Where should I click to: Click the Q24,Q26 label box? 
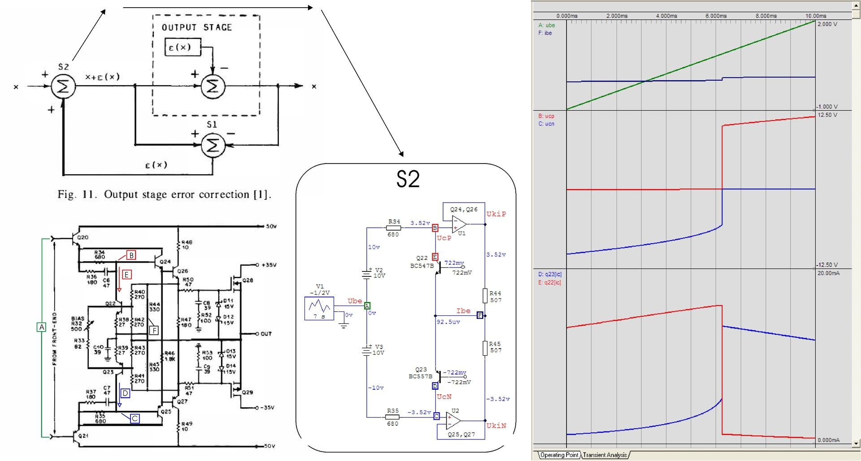tap(464, 210)
